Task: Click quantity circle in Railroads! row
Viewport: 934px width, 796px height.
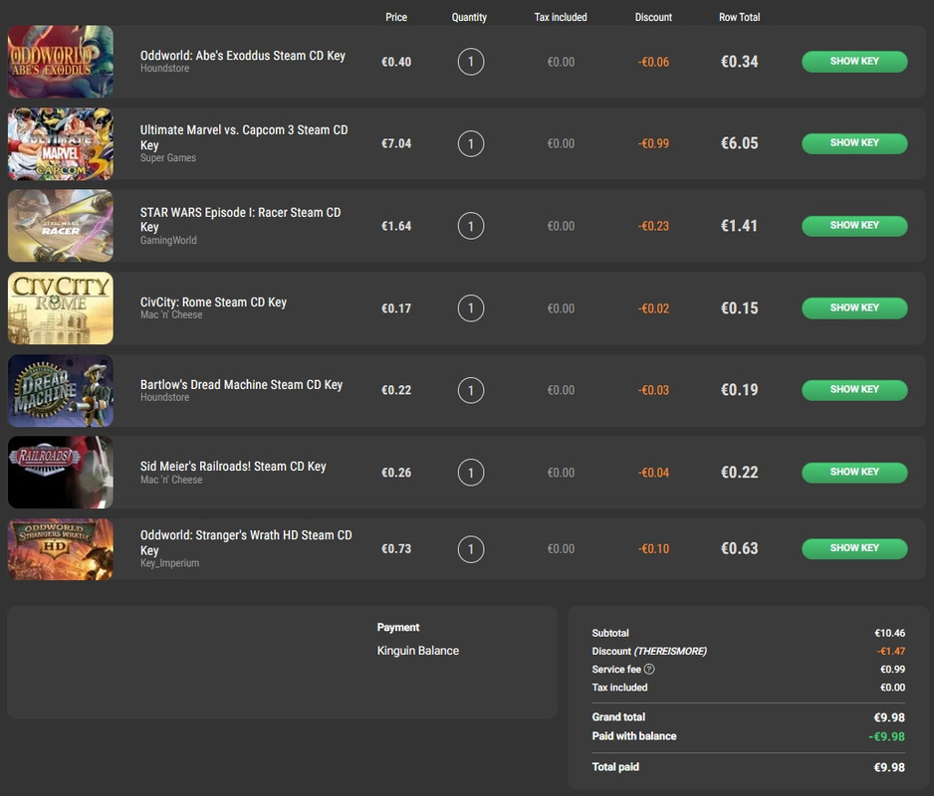Action: [471, 472]
